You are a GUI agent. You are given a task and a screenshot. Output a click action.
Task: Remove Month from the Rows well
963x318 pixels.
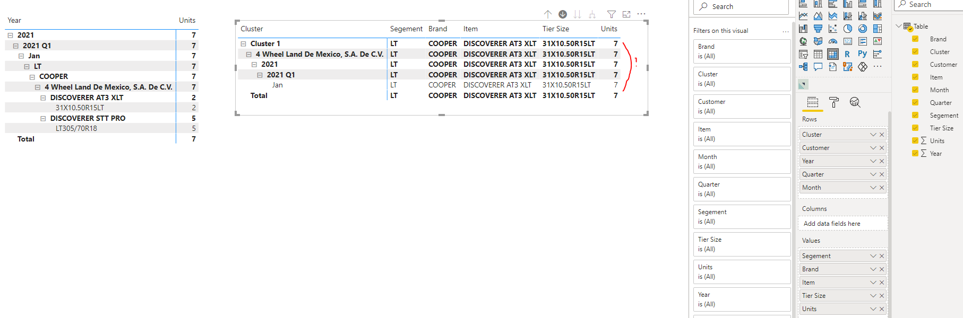[882, 188]
